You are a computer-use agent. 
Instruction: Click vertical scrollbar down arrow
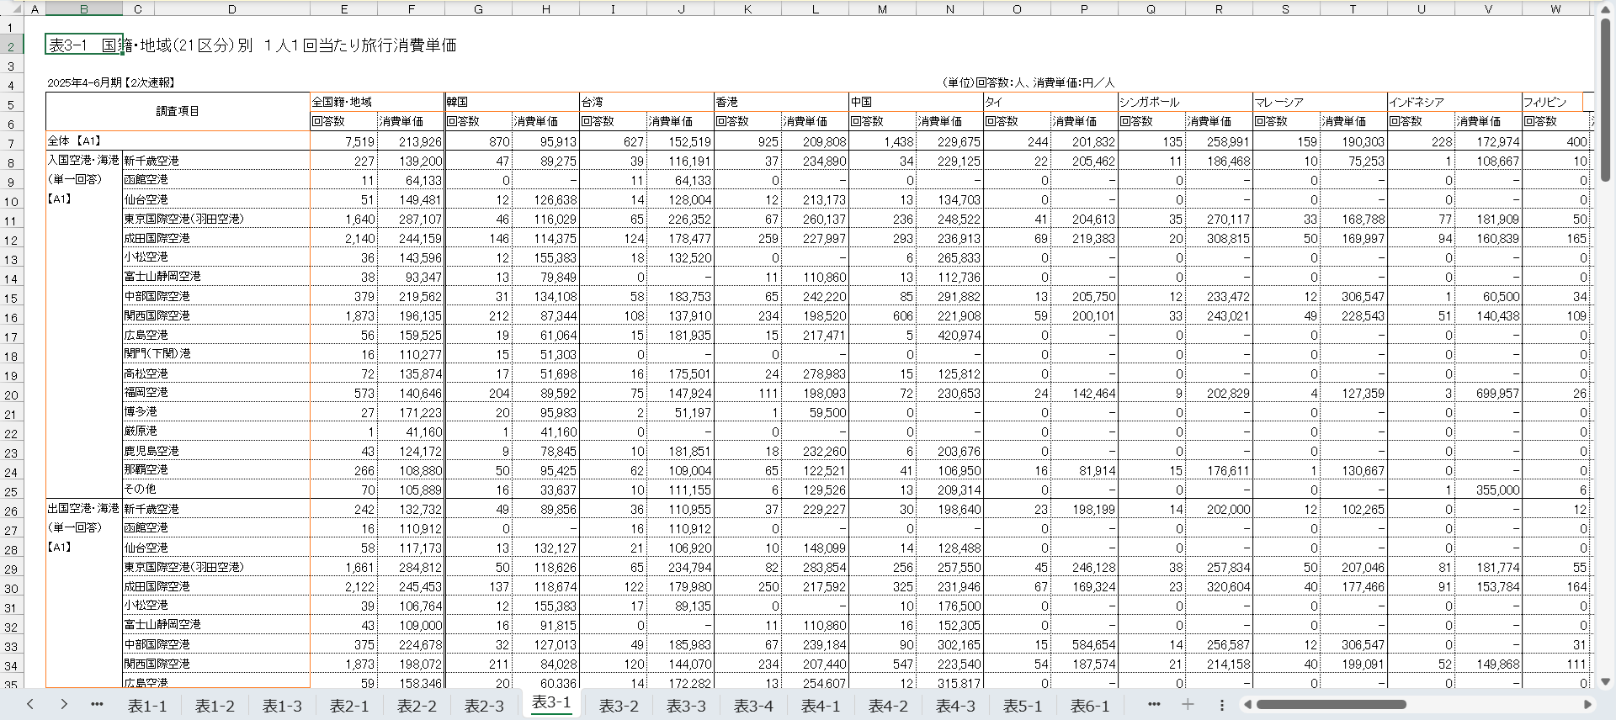pos(1605,681)
